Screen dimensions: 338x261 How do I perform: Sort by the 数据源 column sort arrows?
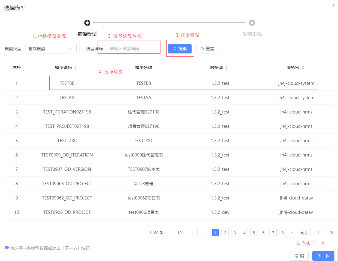tap(226, 67)
